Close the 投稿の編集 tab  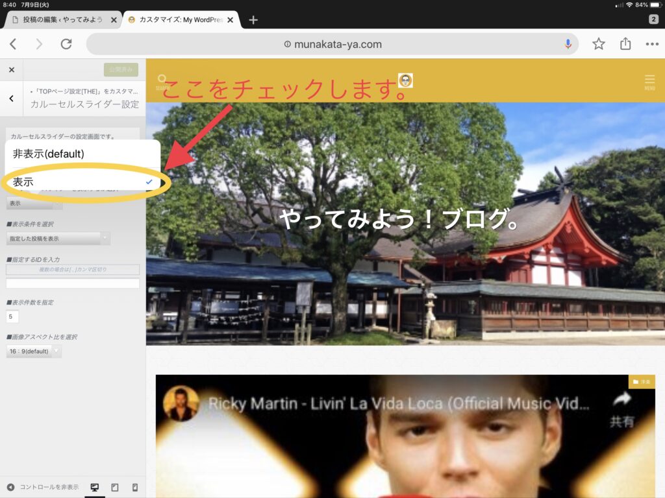(x=114, y=20)
